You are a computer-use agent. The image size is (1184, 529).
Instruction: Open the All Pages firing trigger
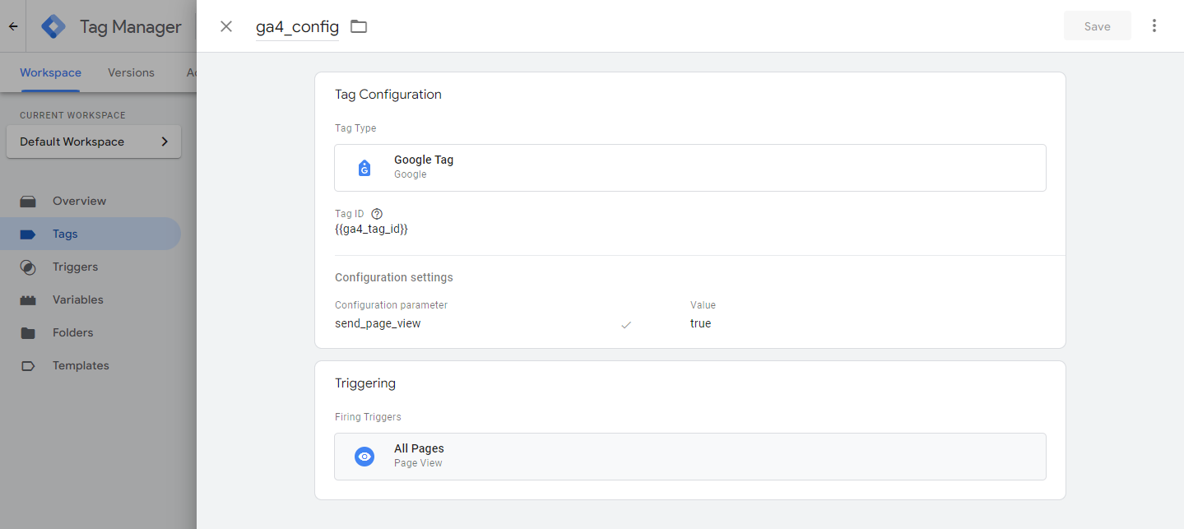pyautogui.click(x=690, y=457)
